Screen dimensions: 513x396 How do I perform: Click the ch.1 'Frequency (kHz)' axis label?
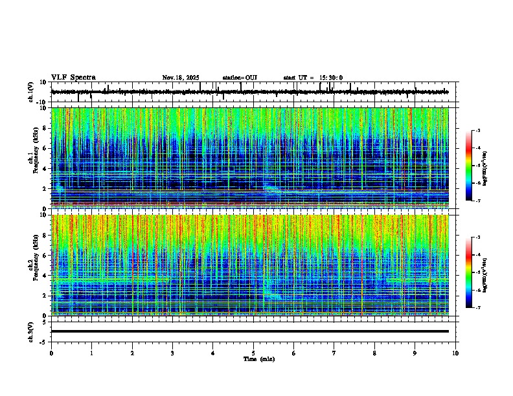36,149
